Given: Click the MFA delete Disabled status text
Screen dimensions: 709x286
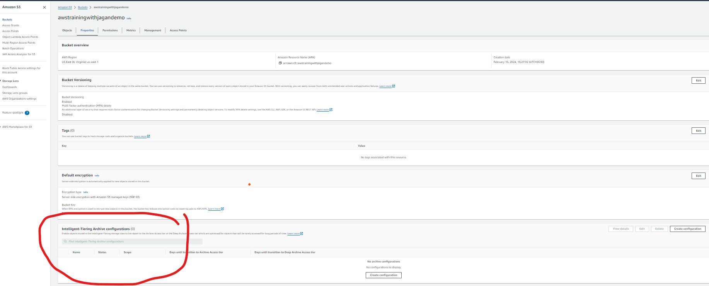Looking at the screenshot, I should point(67,115).
